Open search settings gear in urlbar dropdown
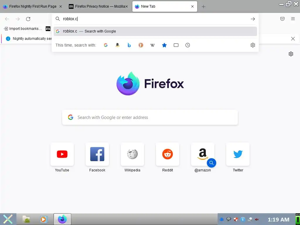 pyautogui.click(x=253, y=45)
